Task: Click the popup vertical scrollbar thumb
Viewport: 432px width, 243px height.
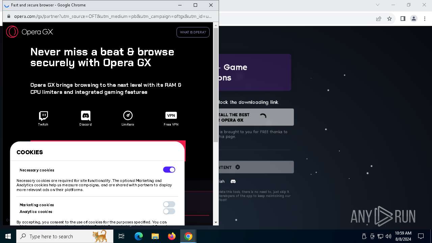Action: pos(216,85)
